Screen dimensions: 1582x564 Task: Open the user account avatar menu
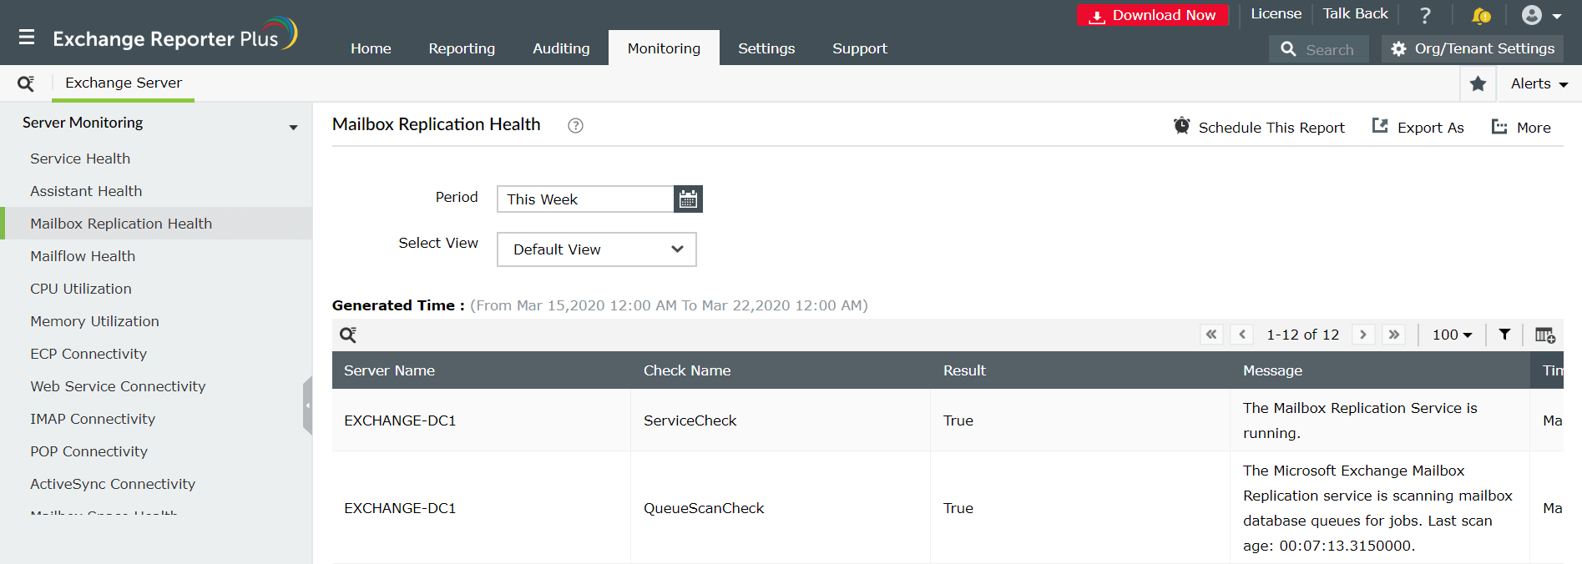coord(1541,15)
